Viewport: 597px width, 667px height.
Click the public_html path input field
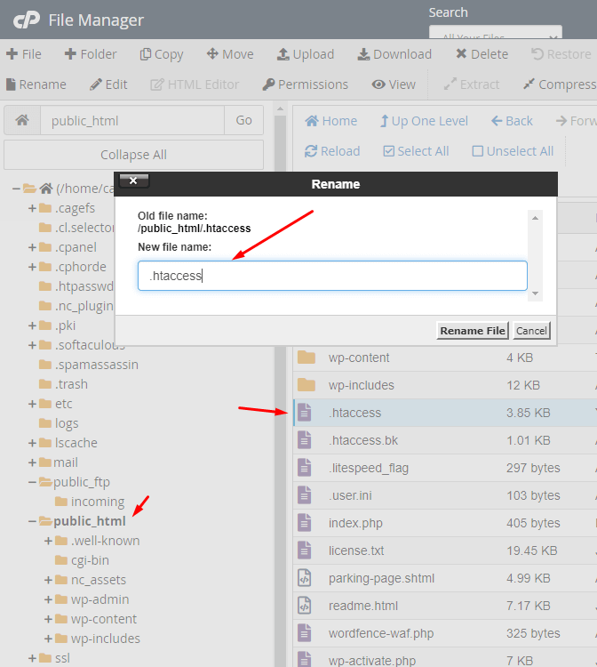(x=132, y=120)
